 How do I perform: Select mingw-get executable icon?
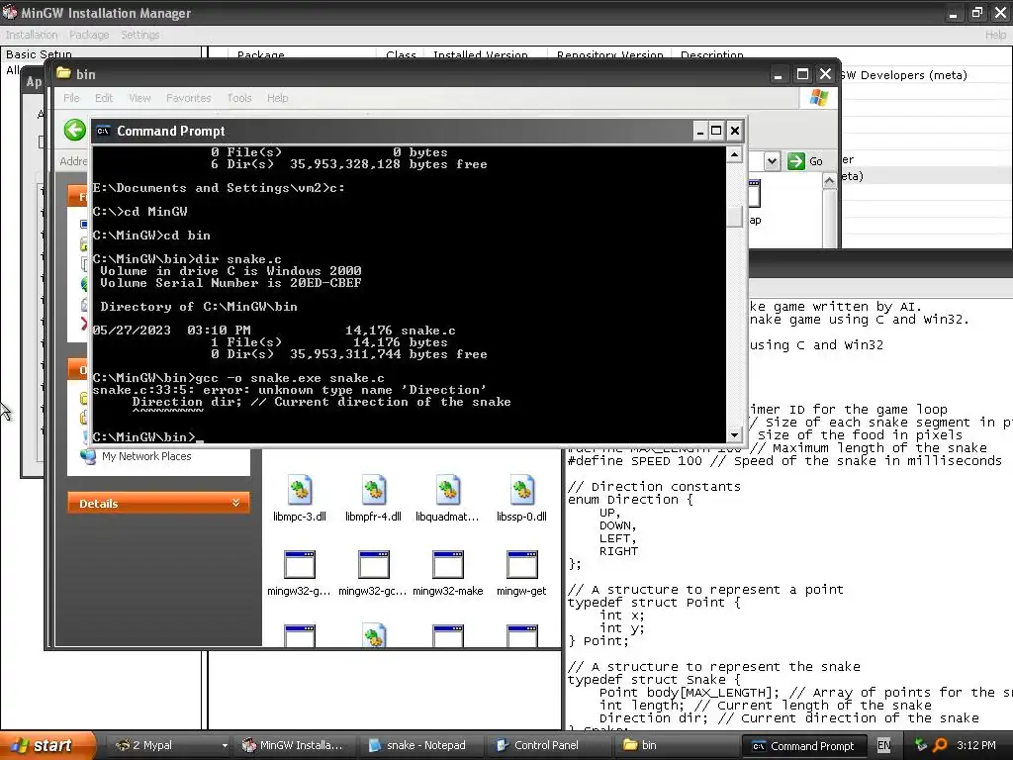click(521, 565)
